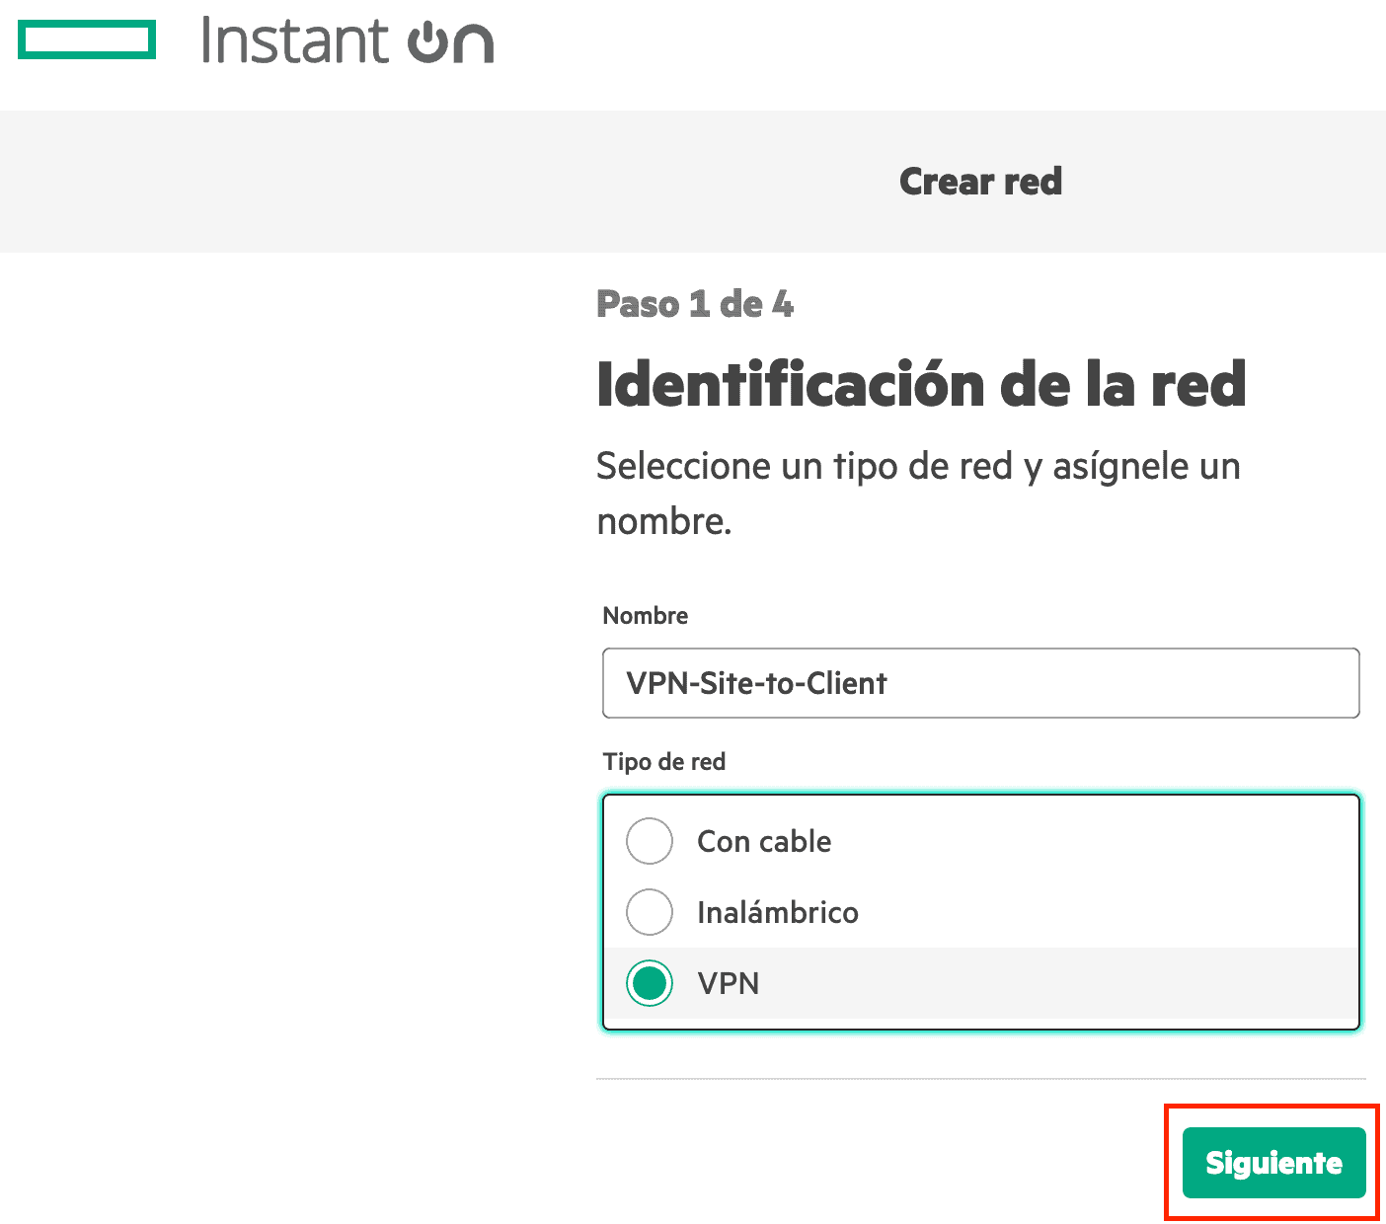Choose the Inalámbrico radio button
This screenshot has width=1386, height=1224.
point(650,912)
